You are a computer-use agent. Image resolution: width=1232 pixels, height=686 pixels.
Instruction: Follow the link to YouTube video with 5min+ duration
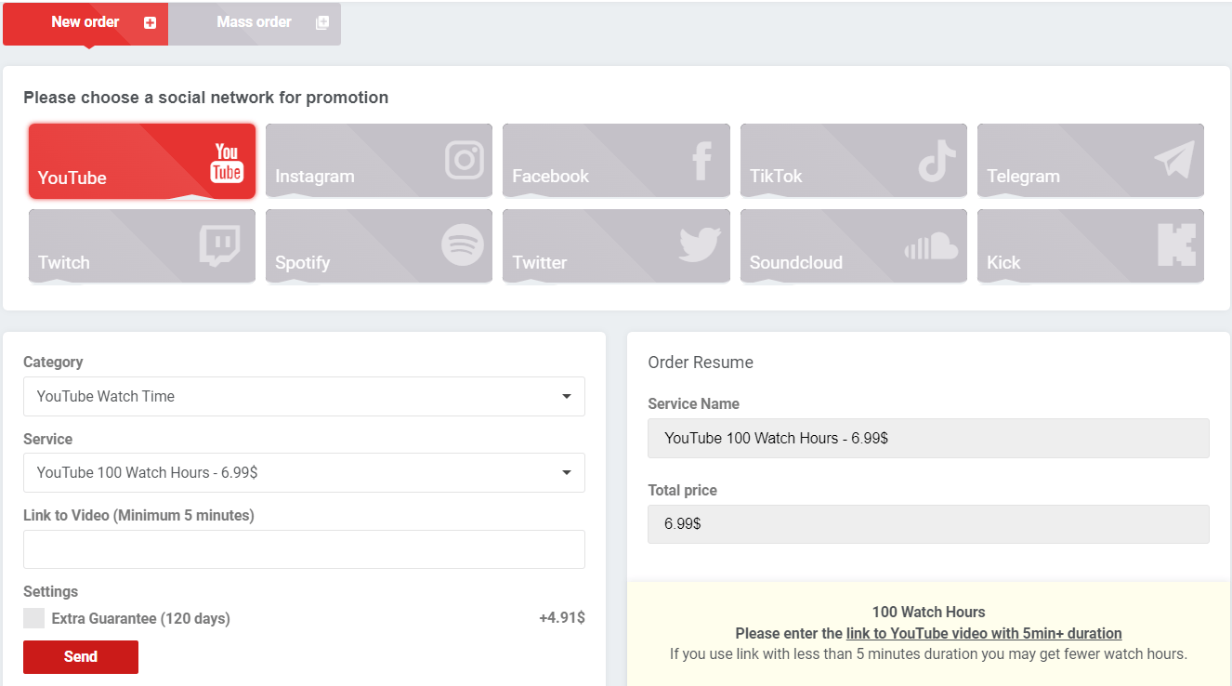983,634
